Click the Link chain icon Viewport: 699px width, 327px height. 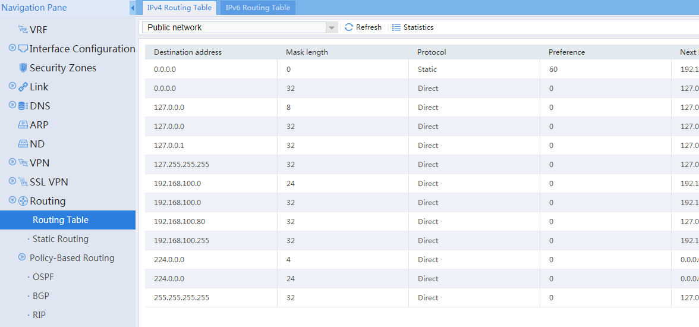point(23,87)
